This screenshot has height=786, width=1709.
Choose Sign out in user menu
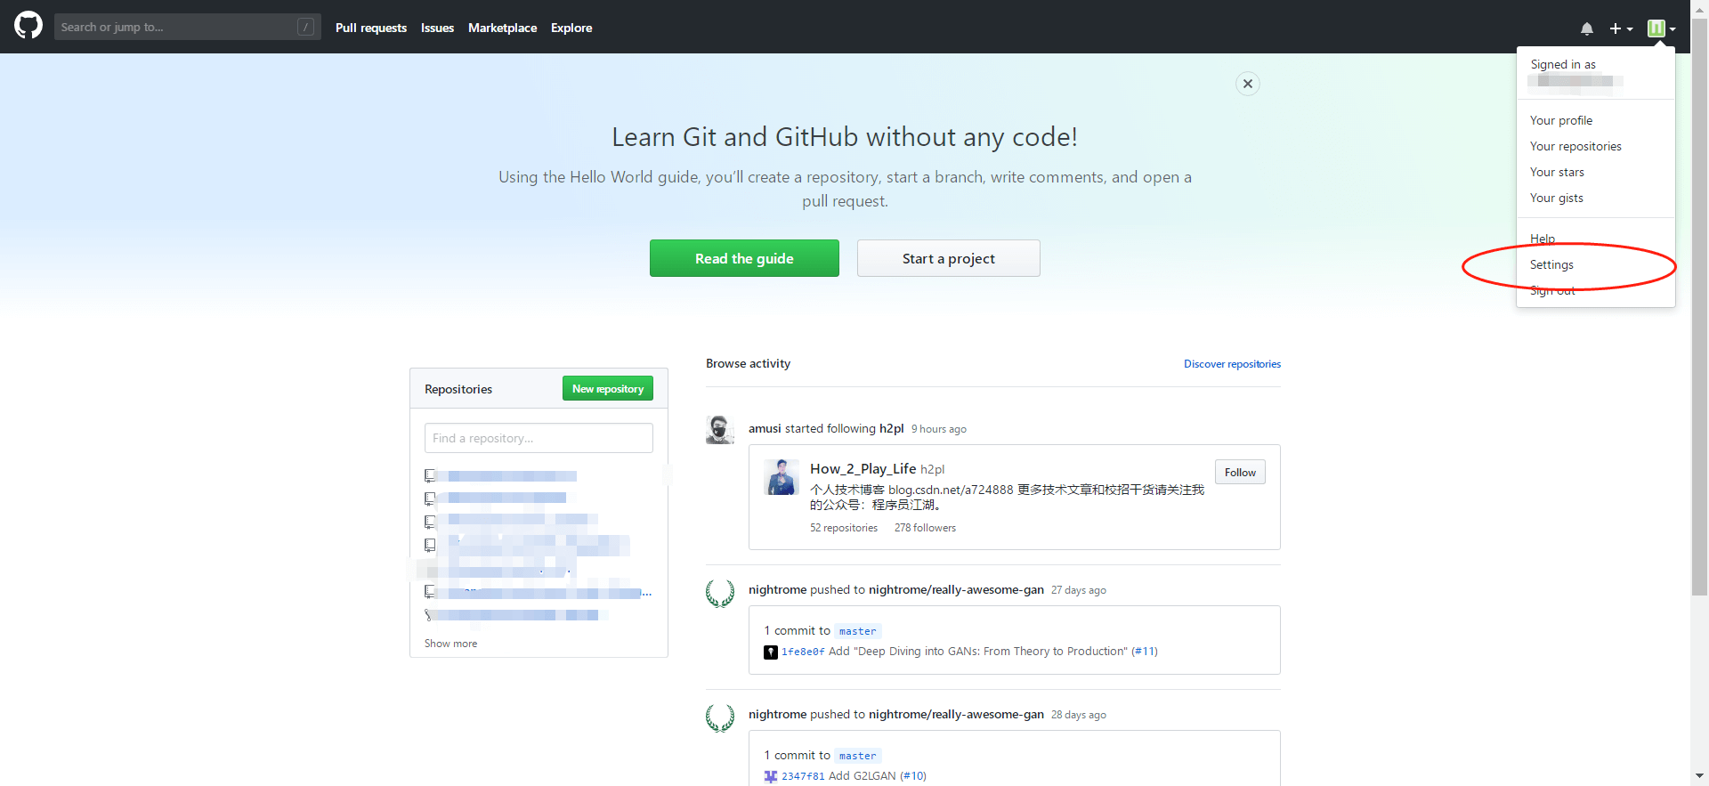point(1552,290)
